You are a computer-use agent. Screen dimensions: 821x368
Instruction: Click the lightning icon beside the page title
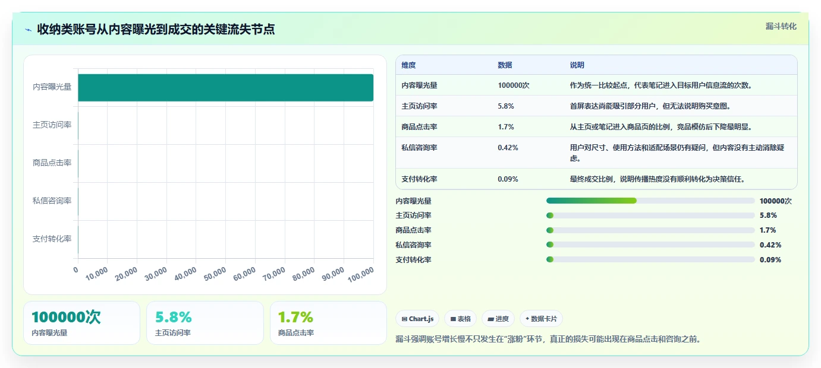click(28, 30)
